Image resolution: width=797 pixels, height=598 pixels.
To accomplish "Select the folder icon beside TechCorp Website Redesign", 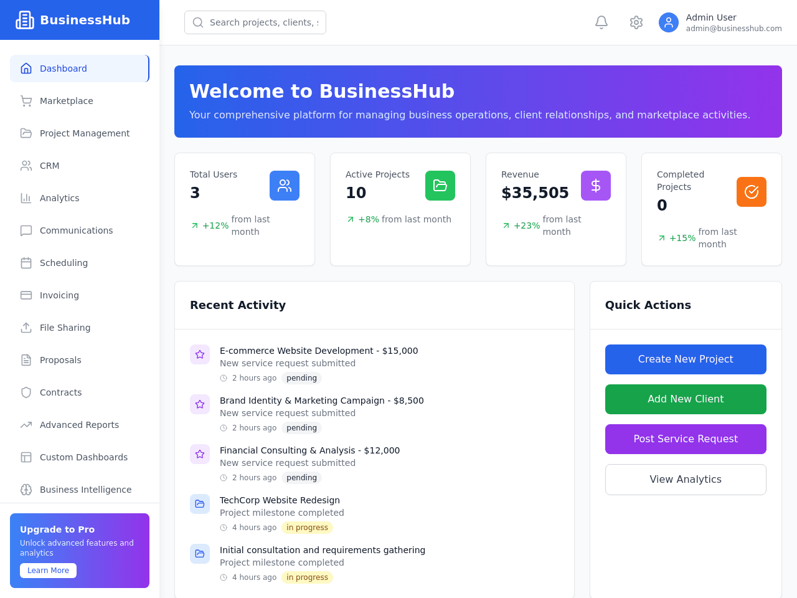I will pyautogui.click(x=200, y=504).
